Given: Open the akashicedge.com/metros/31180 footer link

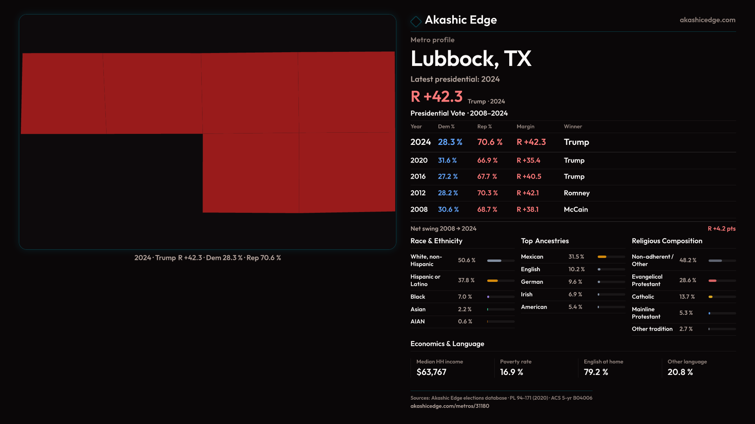Looking at the screenshot, I should point(449,406).
